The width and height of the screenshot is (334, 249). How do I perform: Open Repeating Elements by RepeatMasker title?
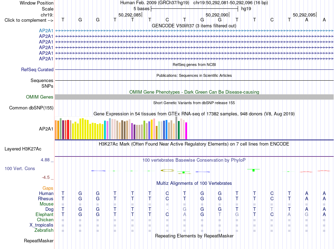[x=194, y=236]
